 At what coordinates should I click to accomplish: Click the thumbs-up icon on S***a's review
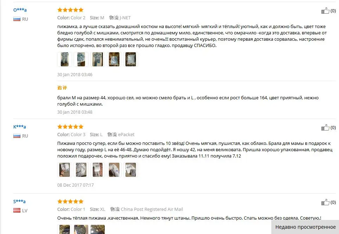(x=325, y=202)
